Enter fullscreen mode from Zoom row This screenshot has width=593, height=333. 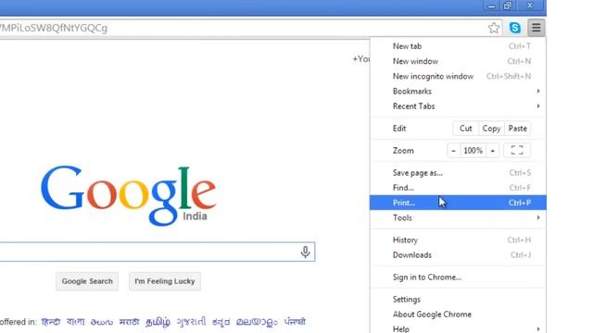(x=517, y=150)
